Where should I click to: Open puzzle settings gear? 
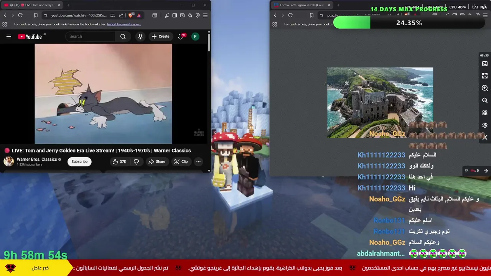(485, 125)
